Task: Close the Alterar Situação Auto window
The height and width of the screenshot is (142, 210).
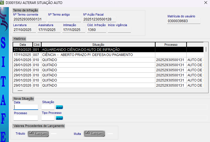Action: (x=206, y=3)
